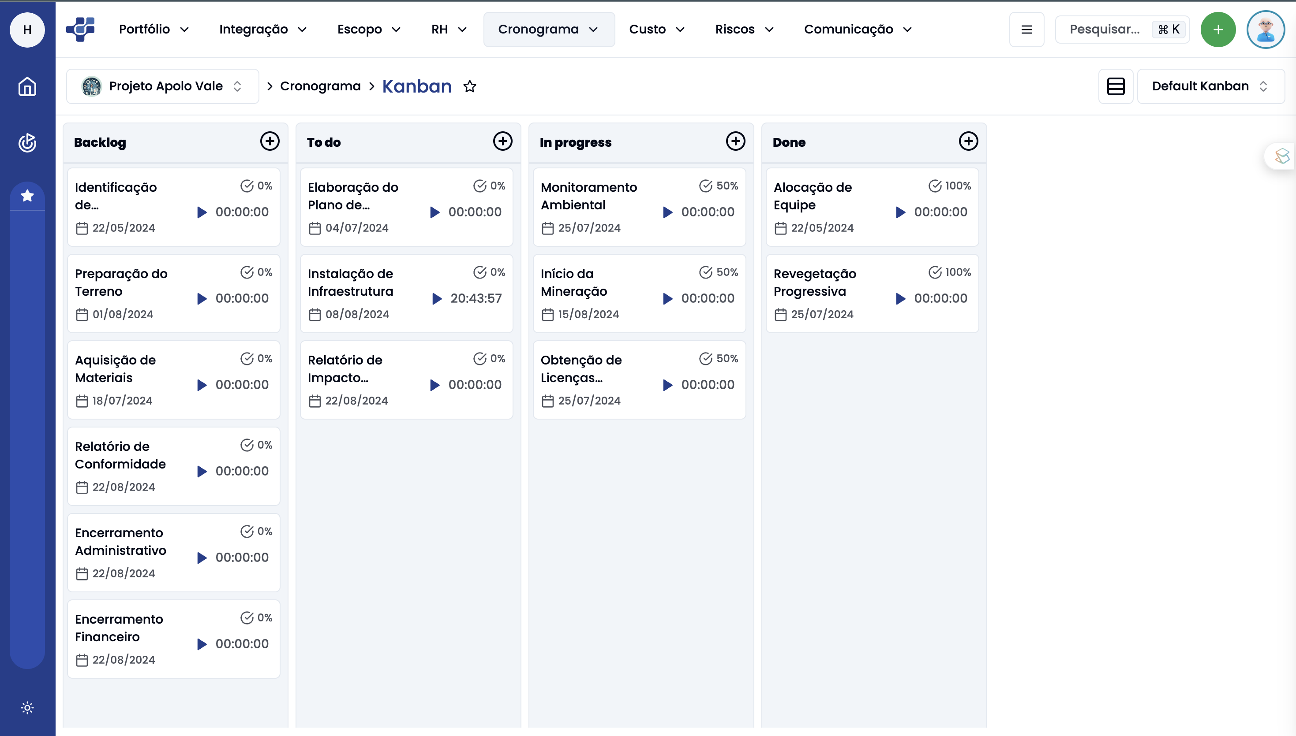Expand the Integração menu
Screen dimensions: 1296x736
coord(262,30)
